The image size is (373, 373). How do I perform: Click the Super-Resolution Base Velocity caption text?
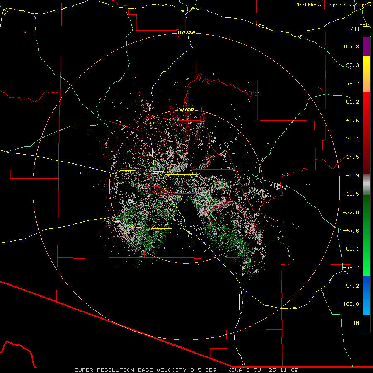(x=186, y=370)
